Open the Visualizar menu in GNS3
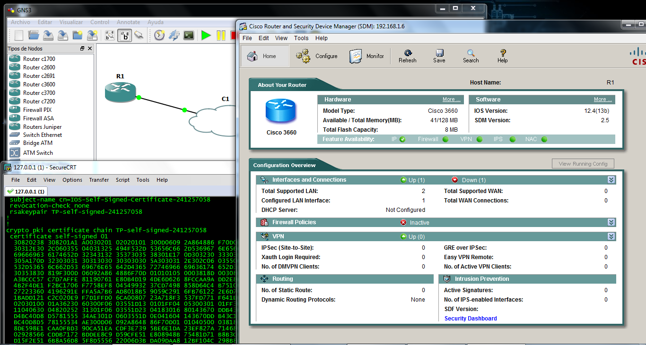This screenshot has height=345, width=646. coord(71,22)
